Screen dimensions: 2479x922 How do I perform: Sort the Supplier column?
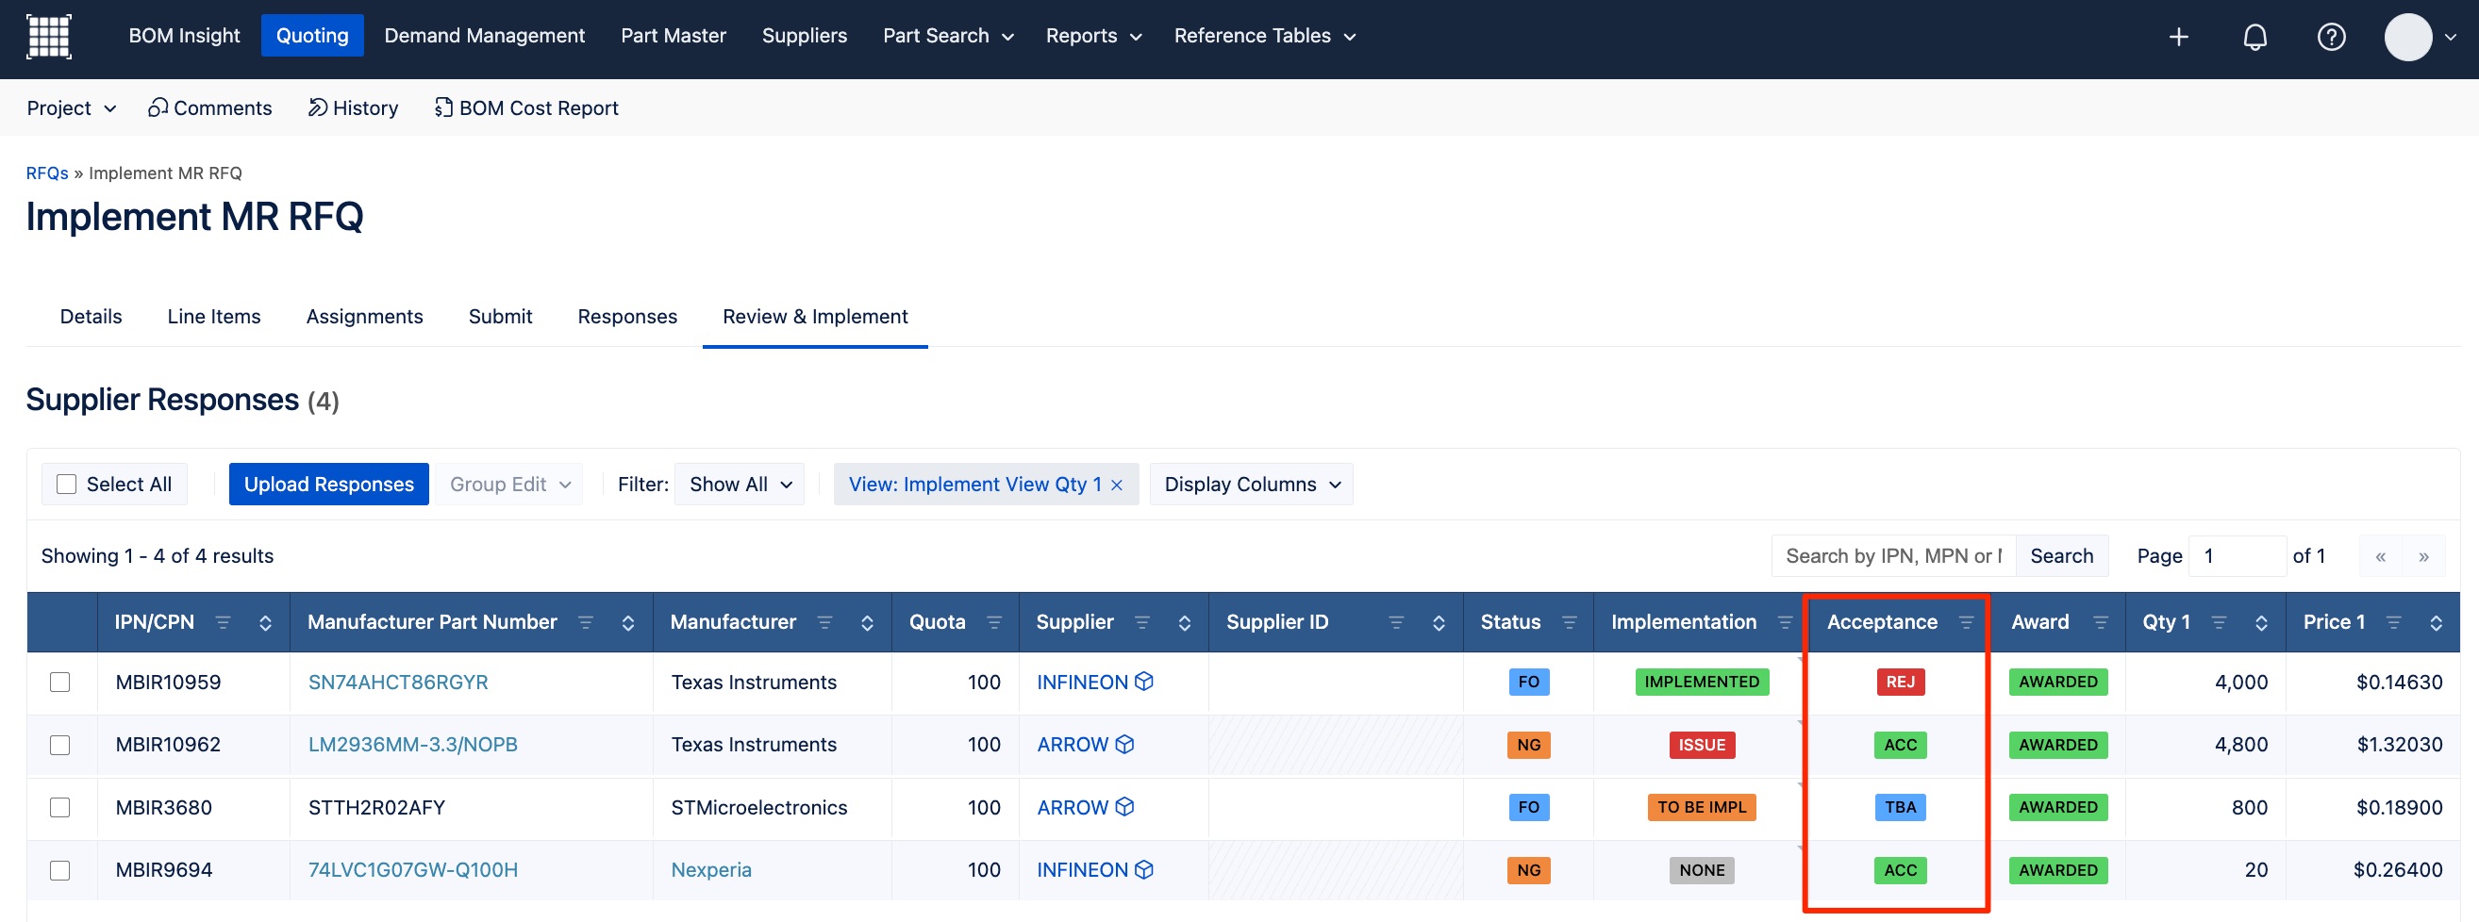point(1185,622)
